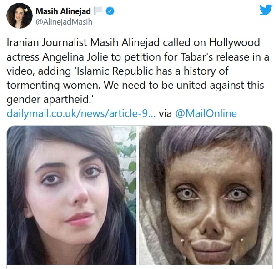Visit the @AlinejadMasih handle

pyautogui.click(x=64, y=22)
